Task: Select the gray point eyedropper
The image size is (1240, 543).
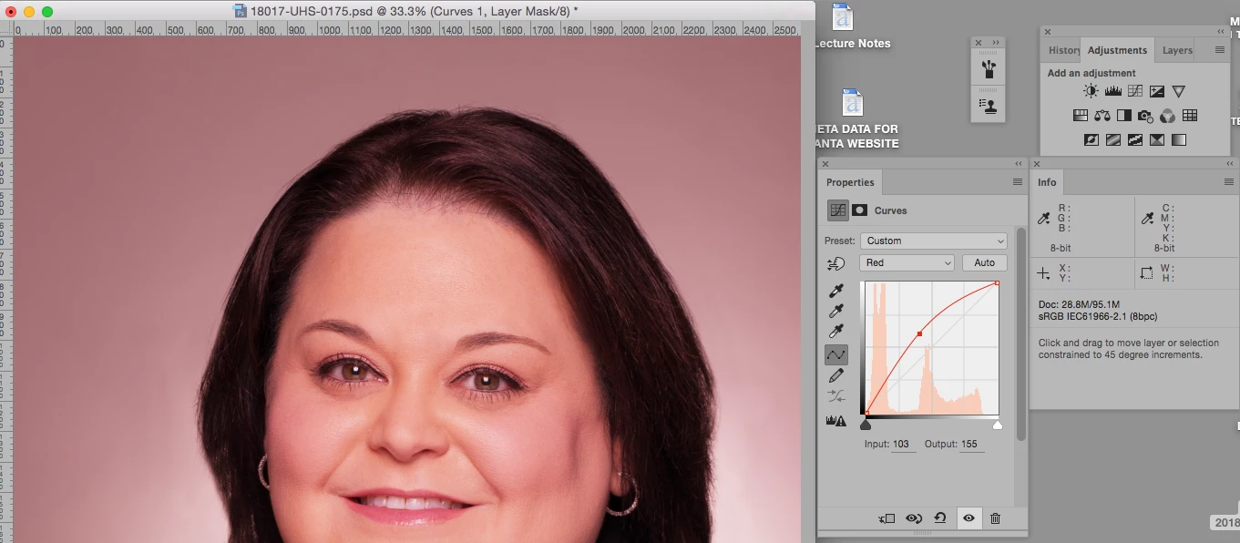Action: click(835, 312)
